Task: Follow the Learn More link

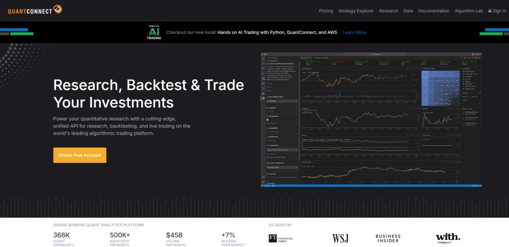Action: [x=354, y=32]
